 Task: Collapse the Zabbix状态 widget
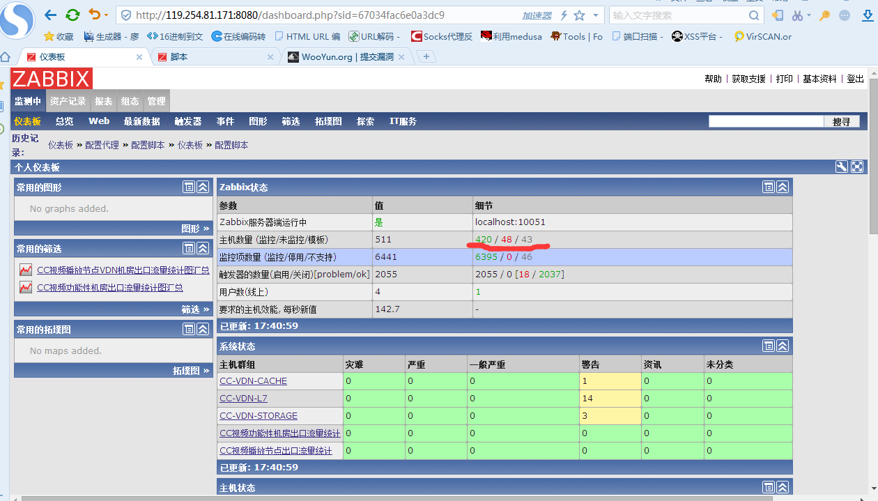[783, 187]
